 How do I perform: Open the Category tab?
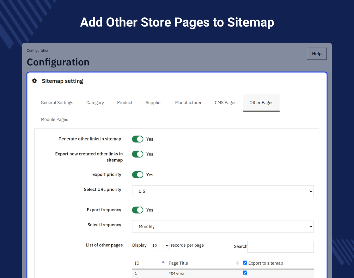95,103
